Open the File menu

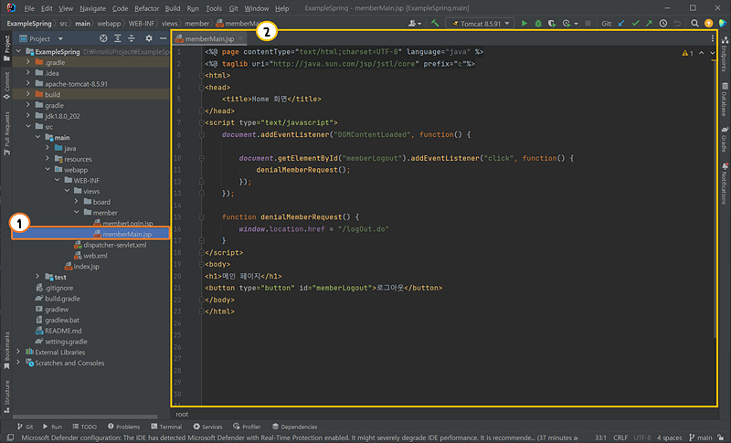pos(29,8)
